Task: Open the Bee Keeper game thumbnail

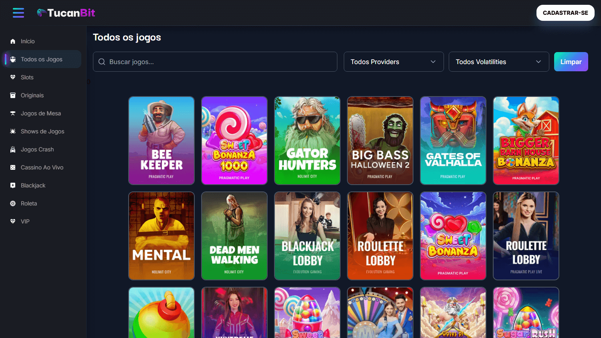Action: click(161, 141)
